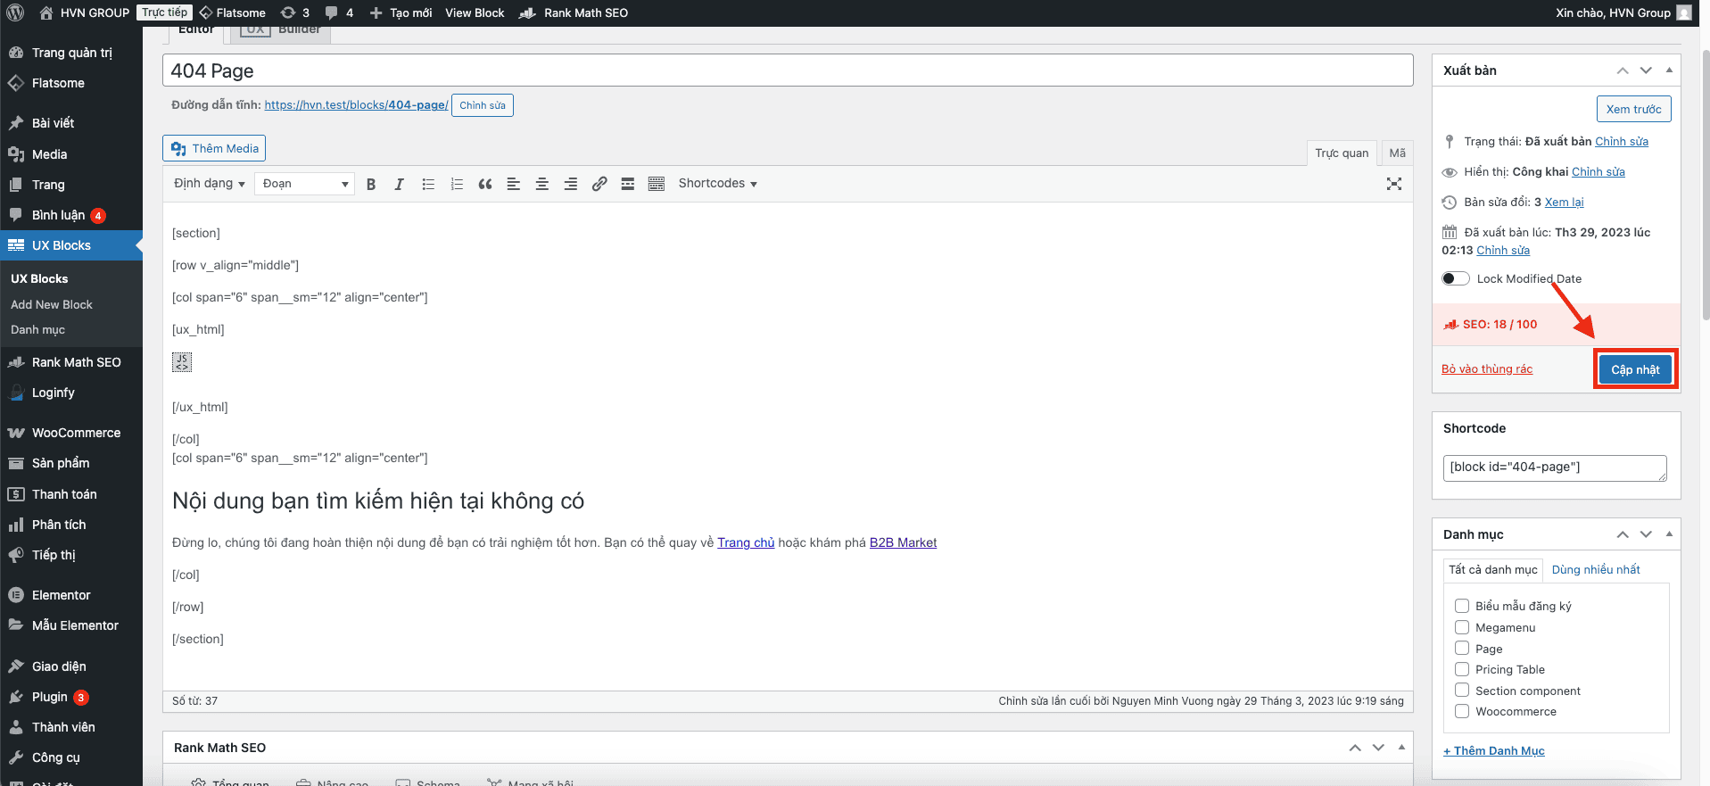Insert a numbered list
This screenshot has width=1710, height=786.
[457, 184]
